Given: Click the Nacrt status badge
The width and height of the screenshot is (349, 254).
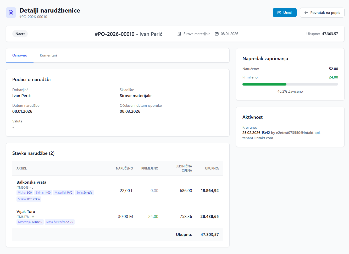Looking at the screenshot, I should (20, 34).
